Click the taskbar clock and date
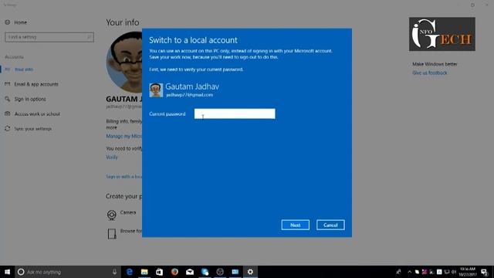Image resolution: width=494 pixels, height=278 pixels. coord(468,272)
